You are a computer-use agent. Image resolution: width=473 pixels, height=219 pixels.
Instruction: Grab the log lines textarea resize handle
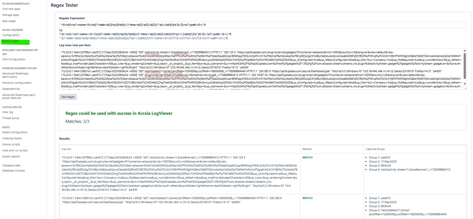465,88
